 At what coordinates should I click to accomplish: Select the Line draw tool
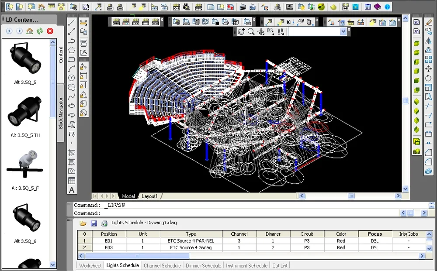pyautogui.click(x=72, y=22)
